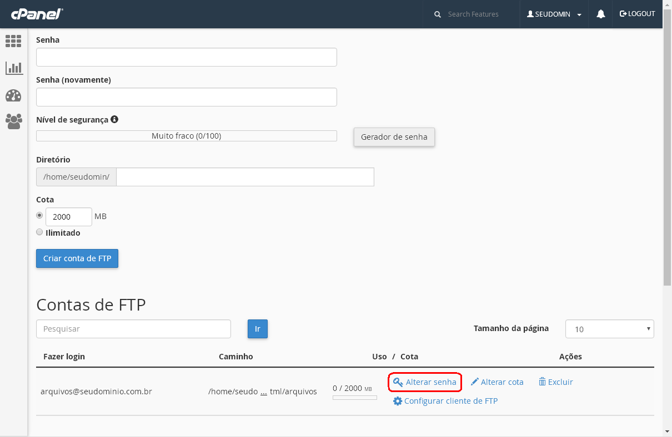Viewport: 672px width, 437px height.
Task: Click Excluir for the arquivos account
Action: click(x=555, y=382)
